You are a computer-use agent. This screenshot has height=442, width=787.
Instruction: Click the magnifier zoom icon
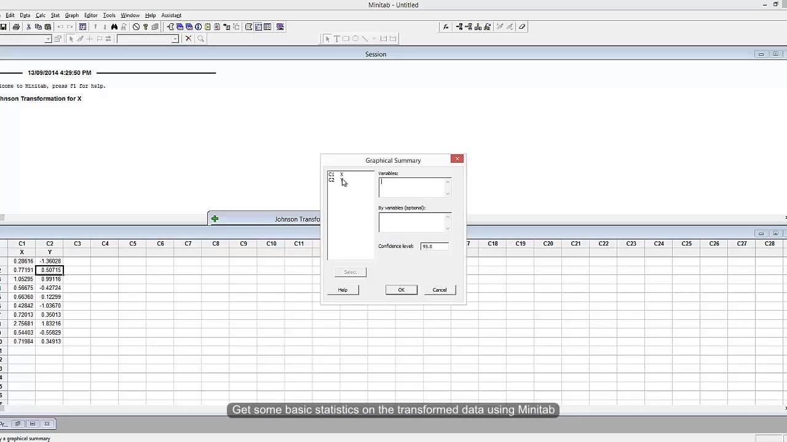pos(200,39)
